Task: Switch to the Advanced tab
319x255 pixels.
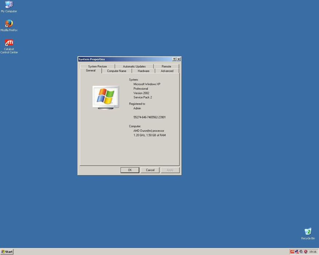Action: pos(167,71)
